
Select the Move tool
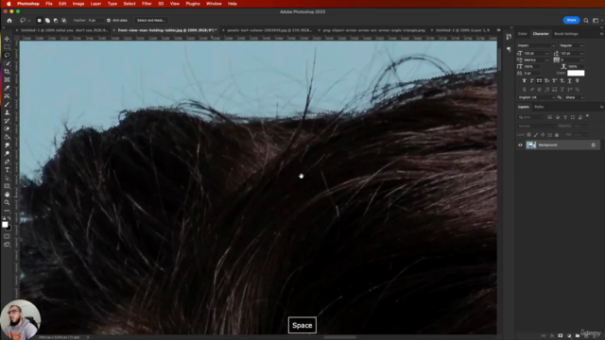(x=7, y=39)
